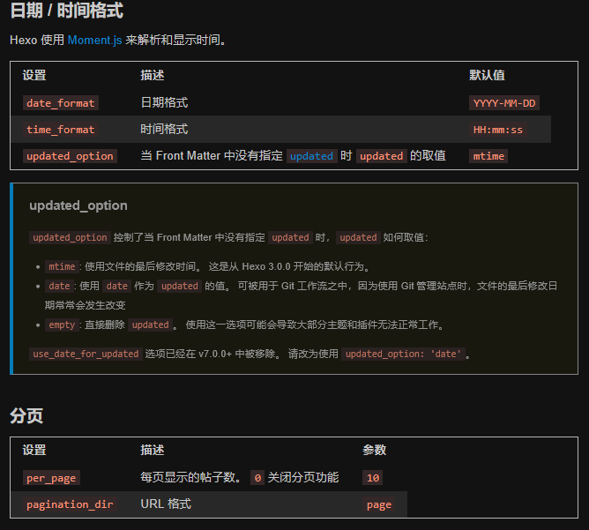This screenshot has width=589, height=530.
Task: Click the HH:mm:ss default value
Action: [497, 130]
